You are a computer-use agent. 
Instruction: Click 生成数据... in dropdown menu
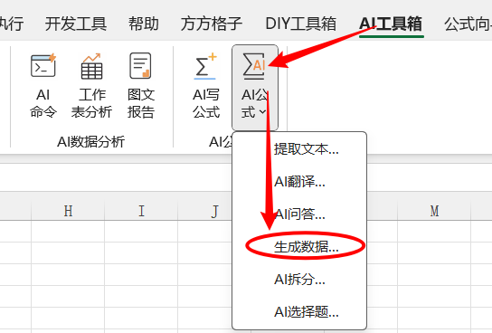pyautogui.click(x=307, y=247)
